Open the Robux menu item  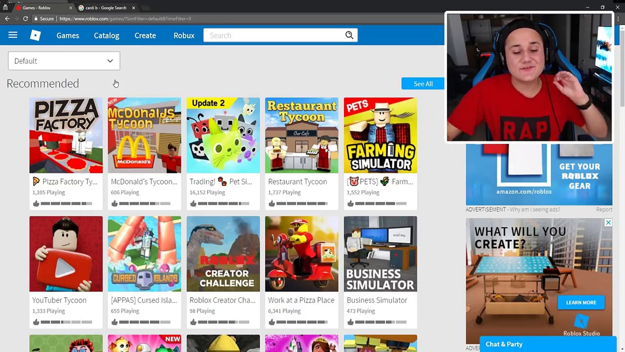point(184,36)
